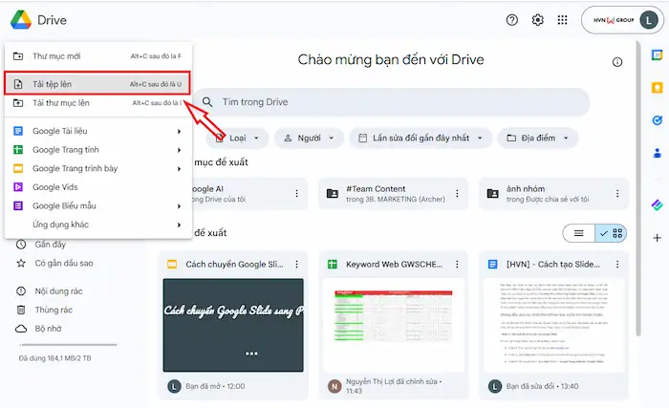Image resolution: width=669 pixels, height=408 pixels.
Task: Open Google Tasks in side panel
Action: (x=657, y=120)
